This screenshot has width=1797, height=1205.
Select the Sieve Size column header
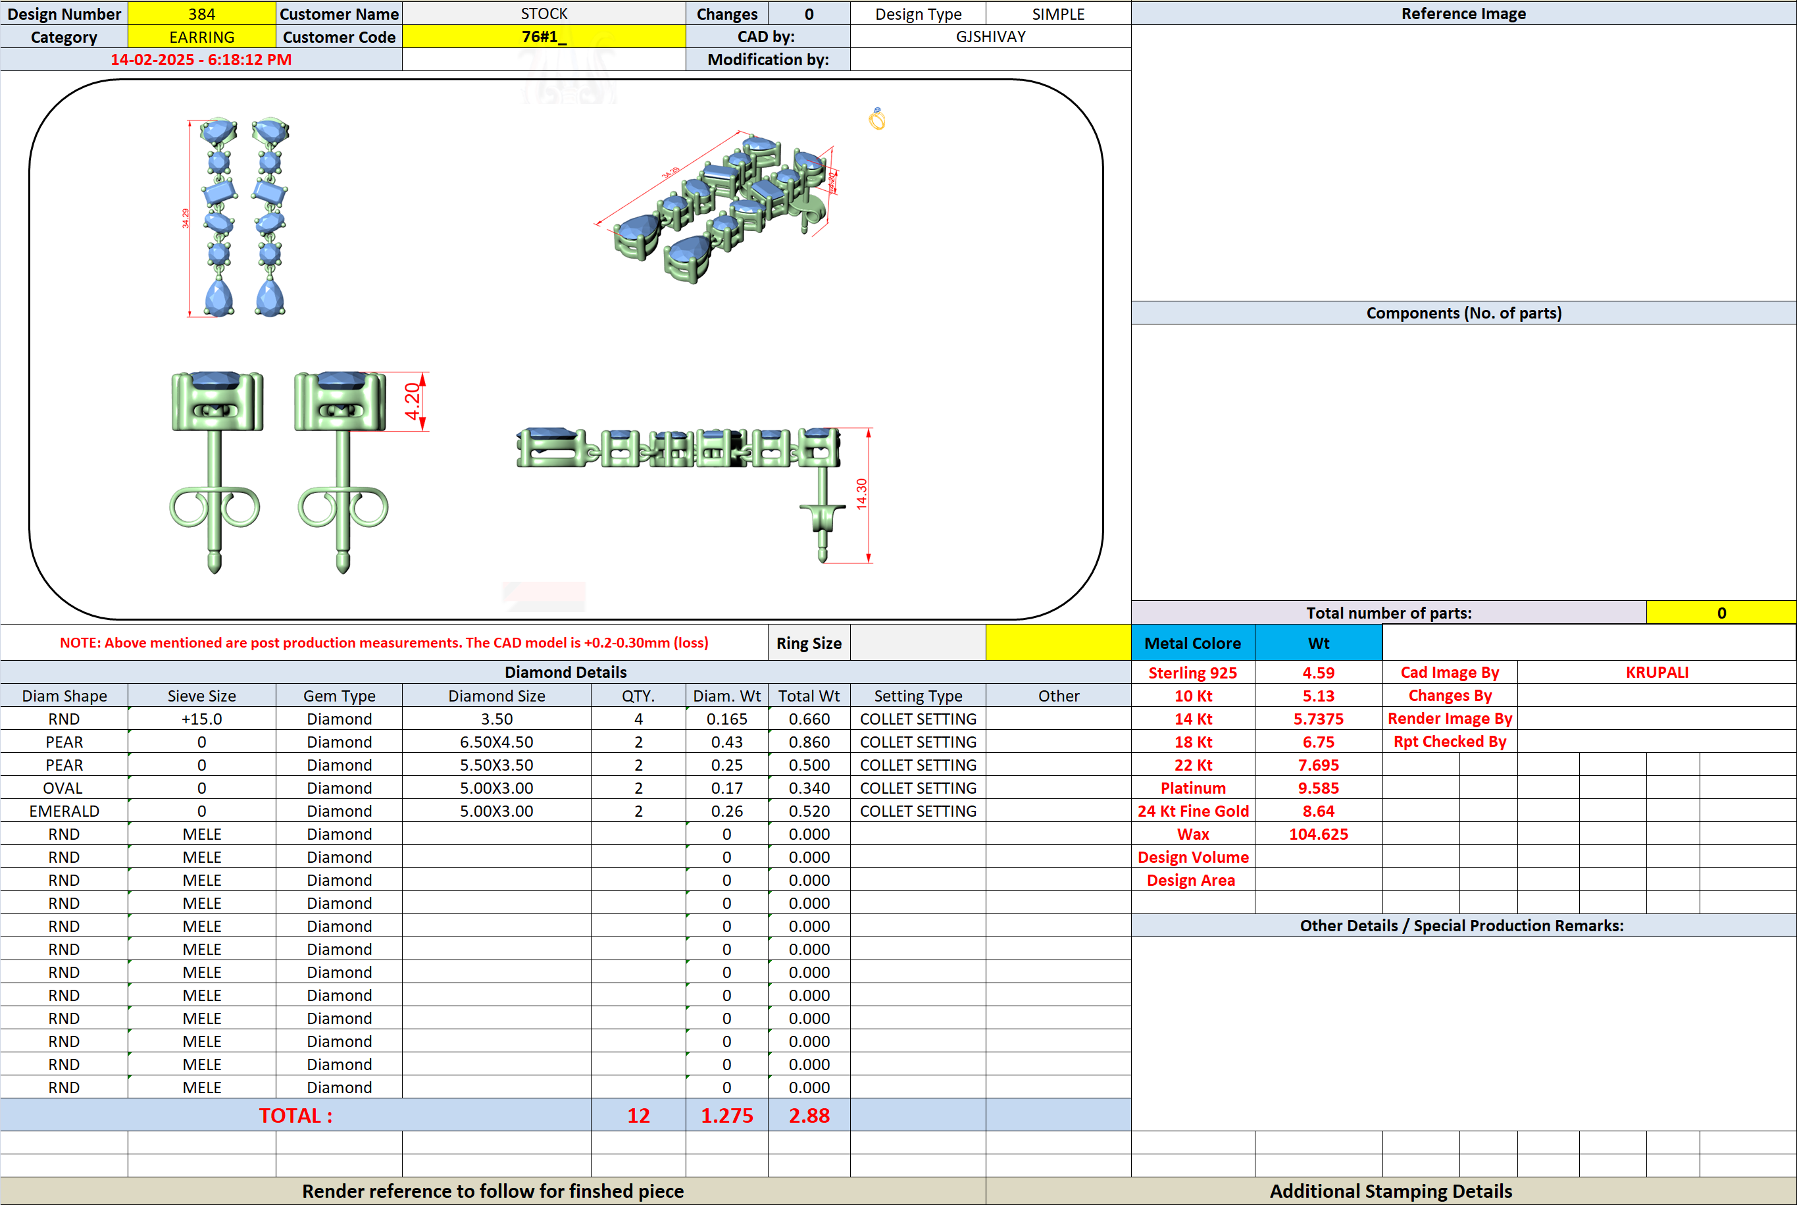(201, 696)
